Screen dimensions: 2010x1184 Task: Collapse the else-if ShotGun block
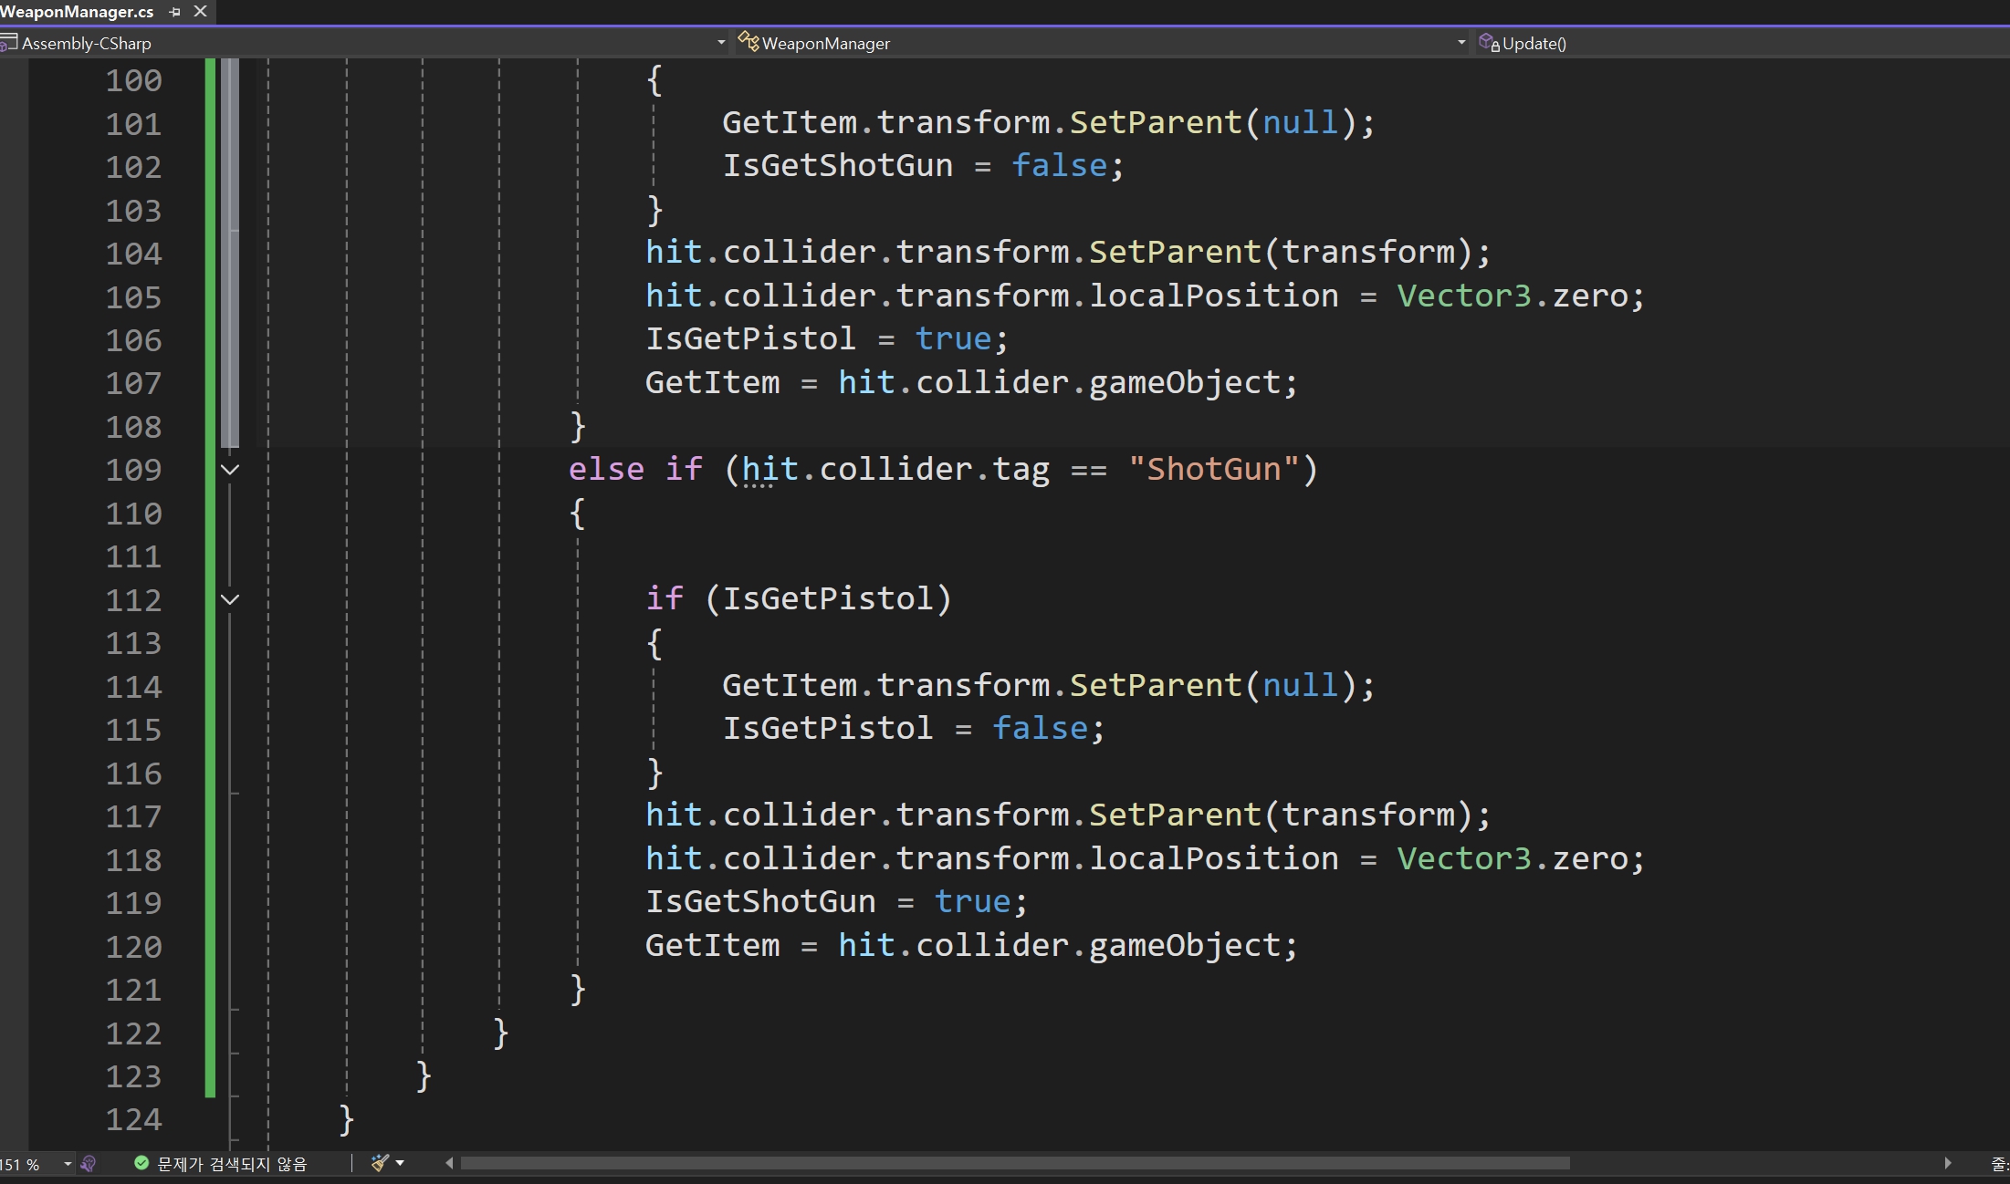[230, 470]
